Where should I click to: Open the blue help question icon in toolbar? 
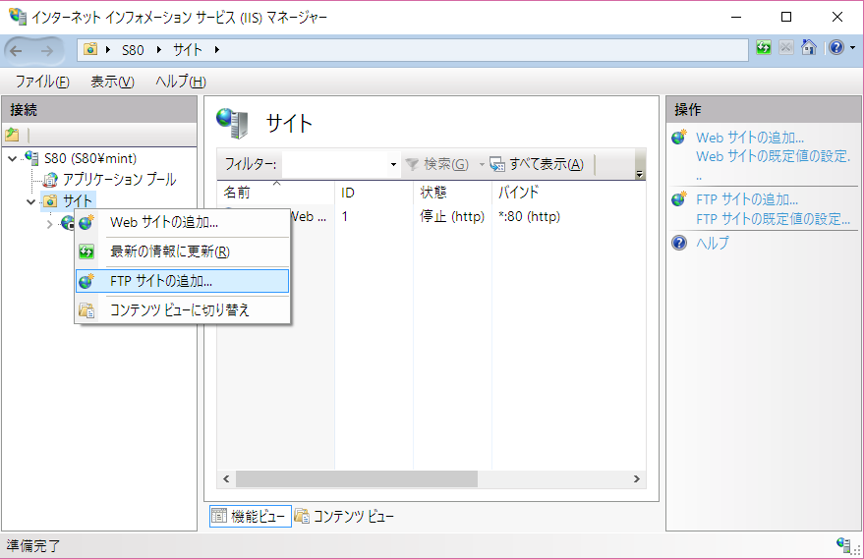836,48
